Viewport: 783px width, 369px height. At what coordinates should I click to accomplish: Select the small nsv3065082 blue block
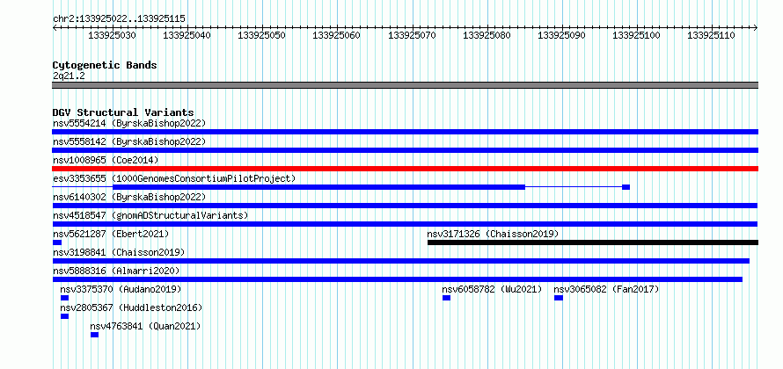[559, 298]
